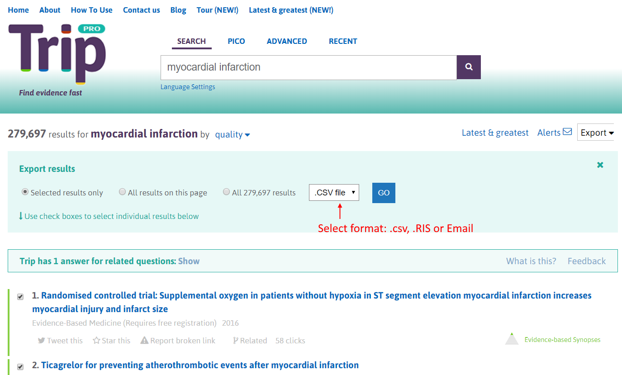Uncheck the second result's checkbox

click(x=20, y=366)
